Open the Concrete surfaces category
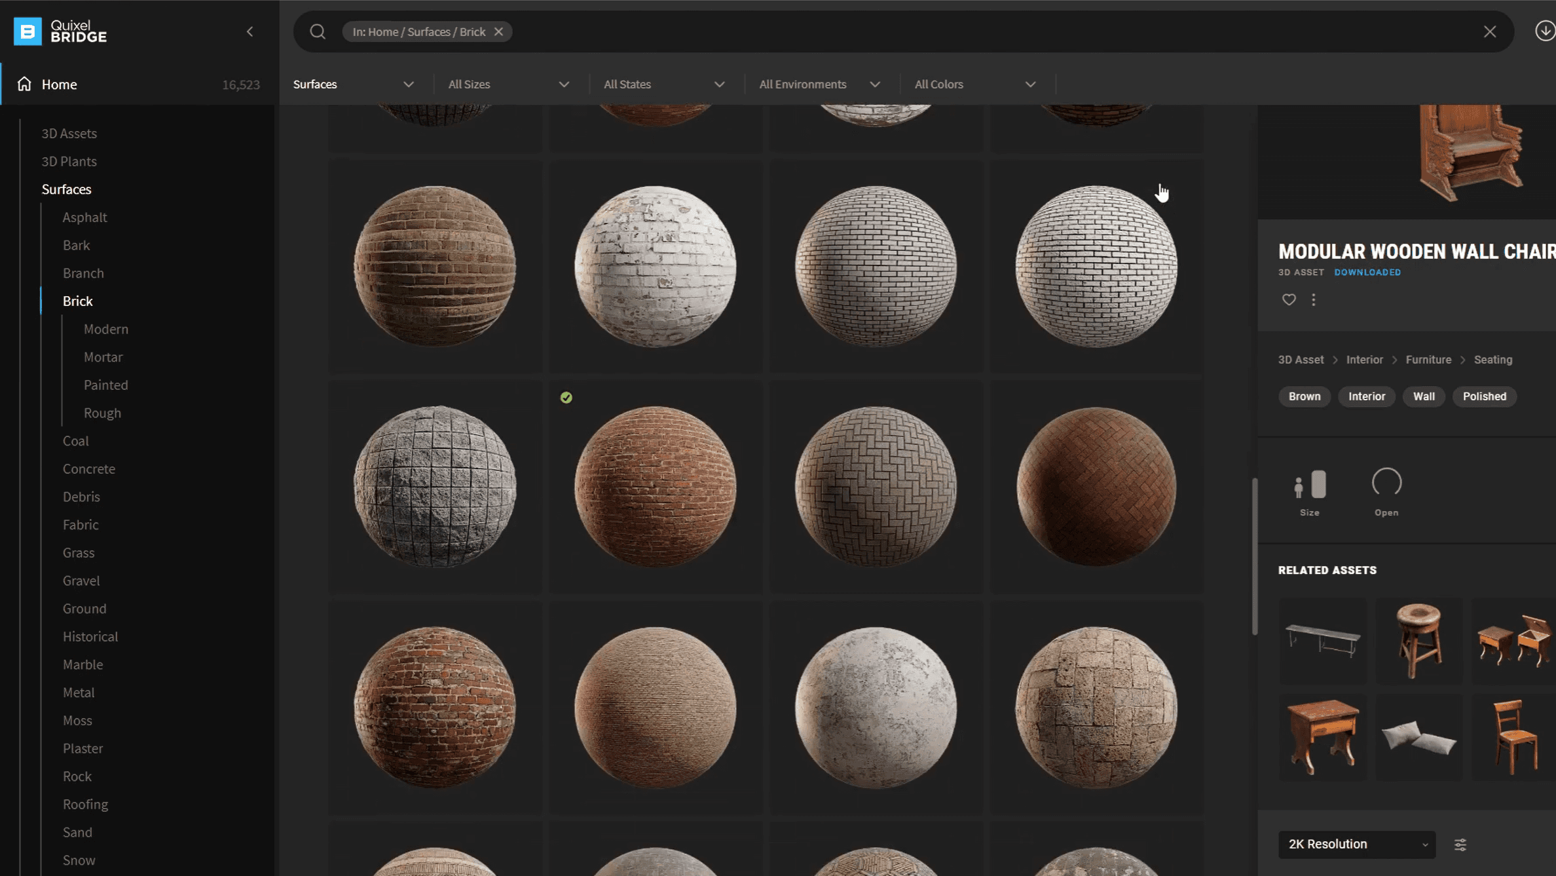1556x876 pixels. tap(88, 468)
